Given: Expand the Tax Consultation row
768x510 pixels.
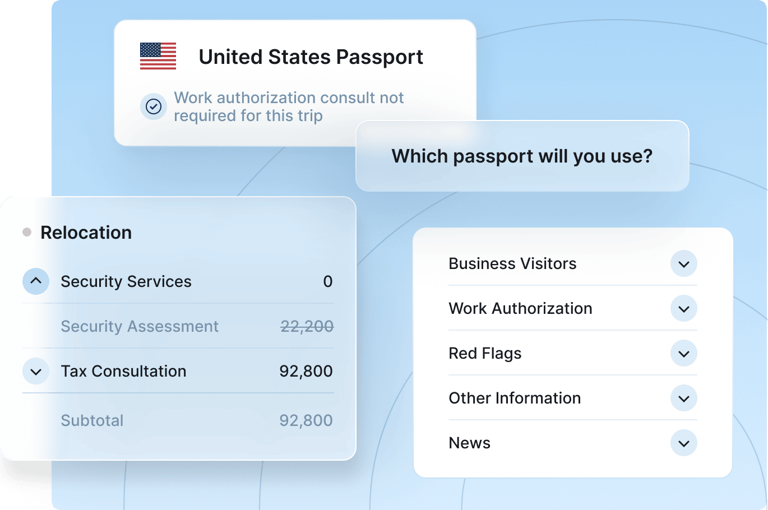Looking at the screenshot, I should [x=36, y=372].
